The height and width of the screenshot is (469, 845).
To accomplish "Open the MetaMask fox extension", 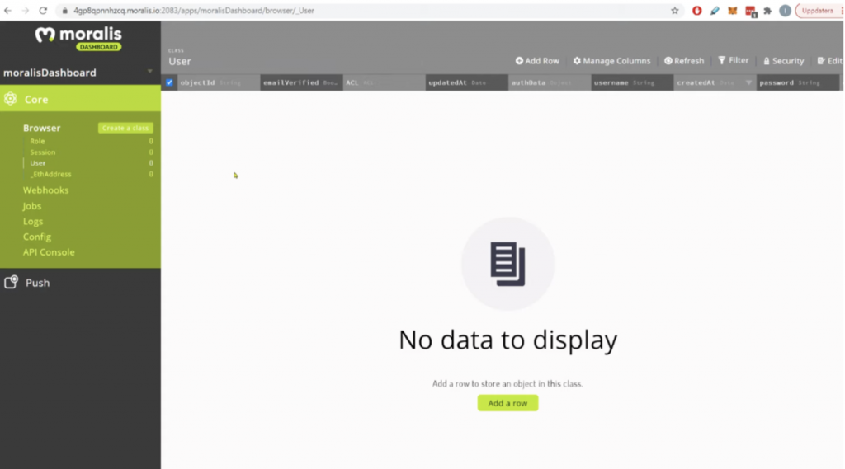I will point(733,10).
